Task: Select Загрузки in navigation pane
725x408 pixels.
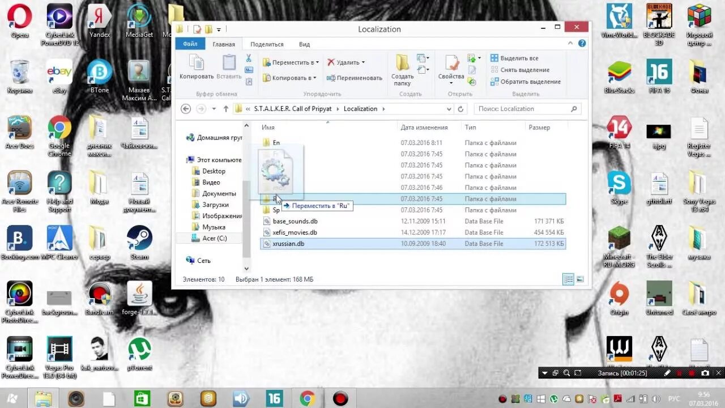Action: coord(215,205)
